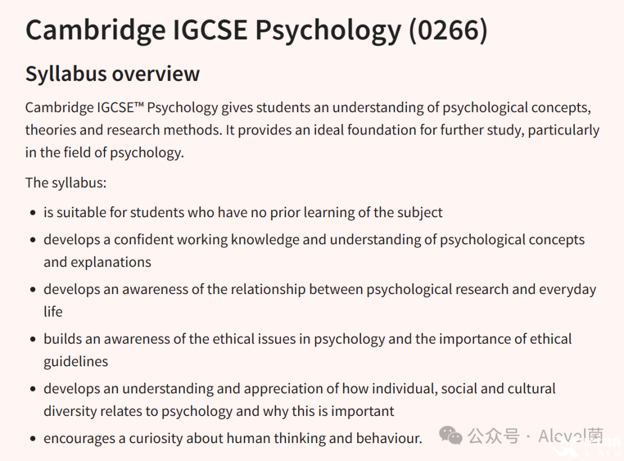
Task: Click the word 'guidelines'
Action: point(76,362)
